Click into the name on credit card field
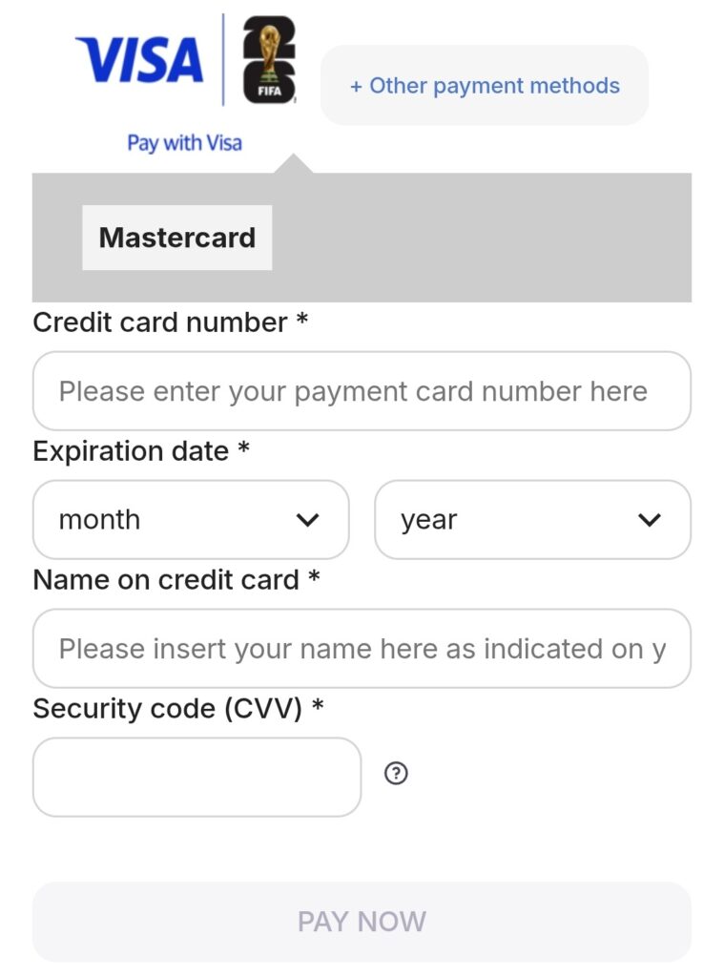 tap(362, 649)
